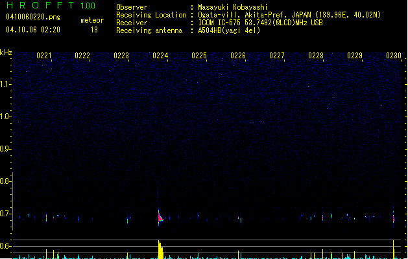This screenshot has width=408, height=259.
Task: Select the filename 0410060220.png
Action: 33,17
